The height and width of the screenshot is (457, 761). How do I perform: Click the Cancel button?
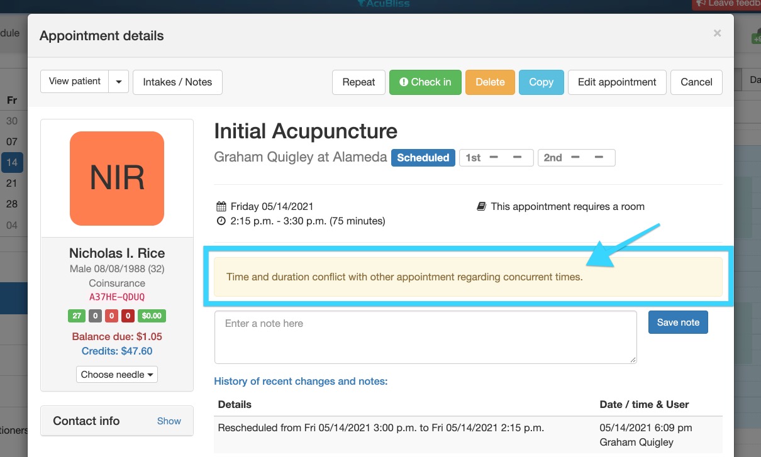(x=696, y=82)
